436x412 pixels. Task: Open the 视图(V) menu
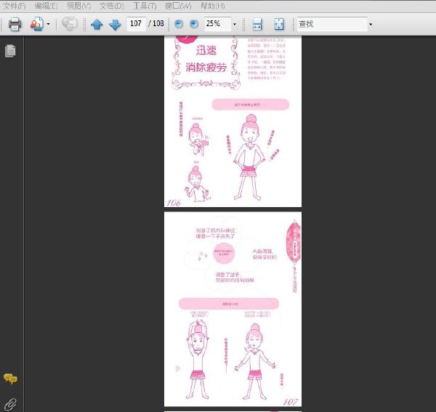[78, 6]
